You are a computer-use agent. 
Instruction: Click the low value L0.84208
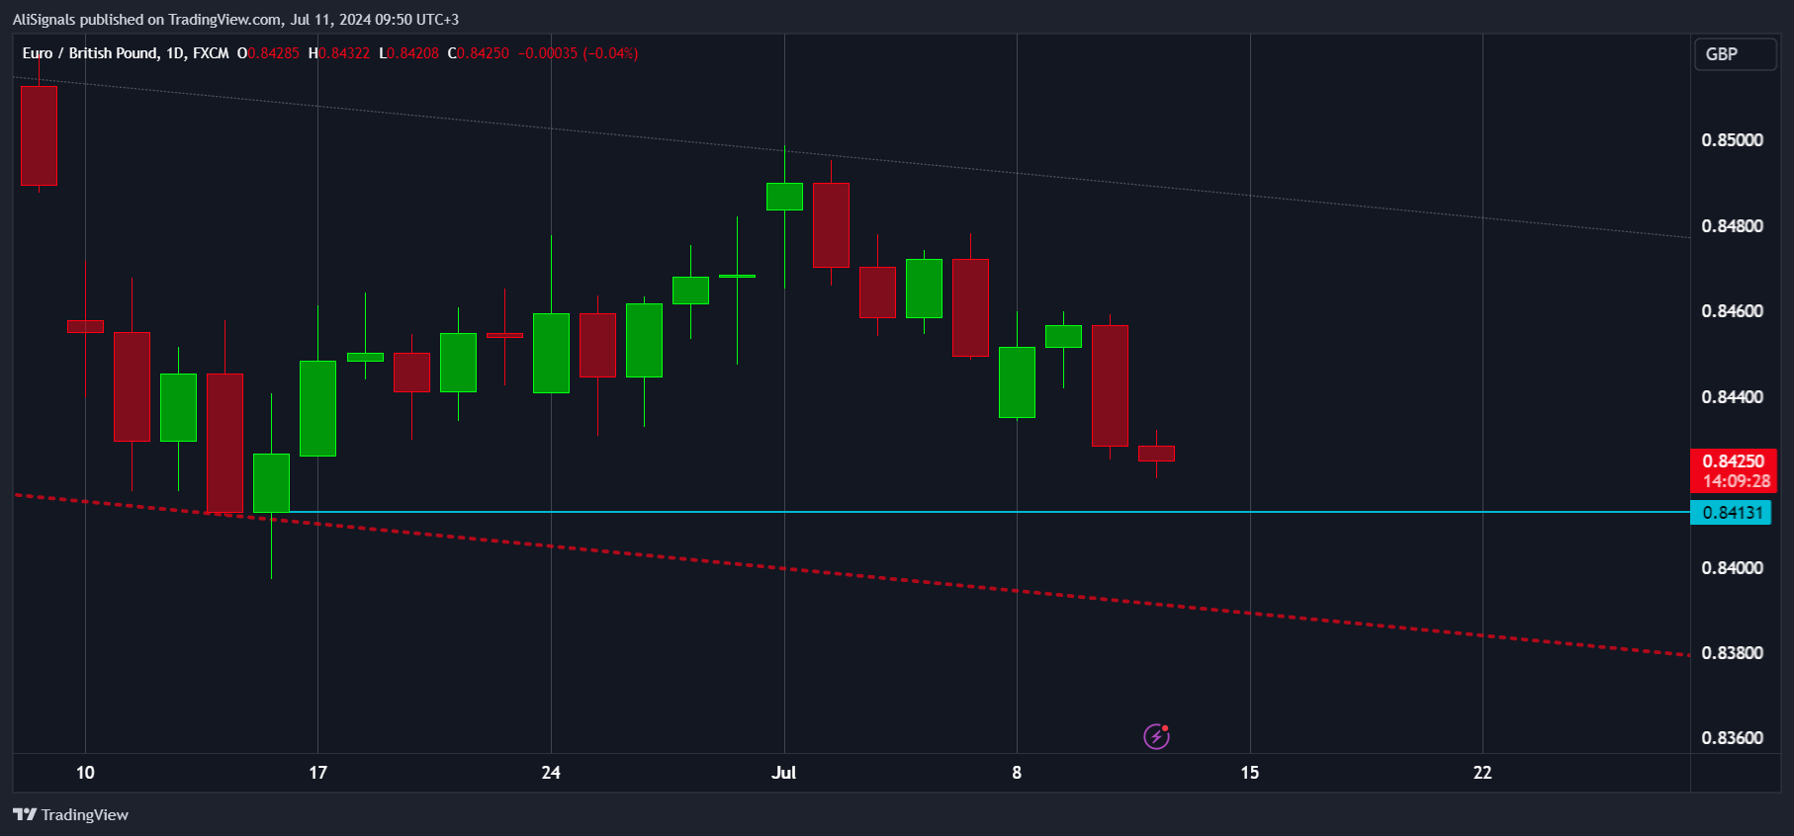click(409, 53)
